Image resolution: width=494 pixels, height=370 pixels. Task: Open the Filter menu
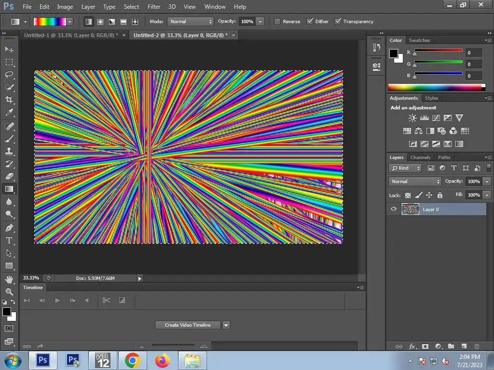154,7
